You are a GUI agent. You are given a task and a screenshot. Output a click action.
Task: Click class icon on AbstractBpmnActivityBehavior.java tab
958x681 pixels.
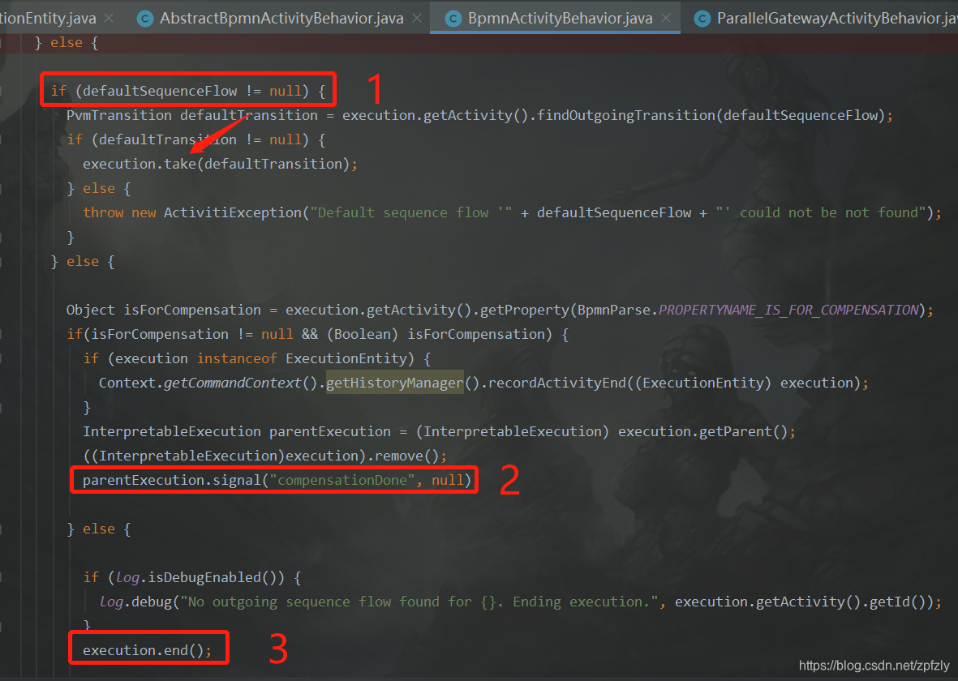tap(145, 19)
